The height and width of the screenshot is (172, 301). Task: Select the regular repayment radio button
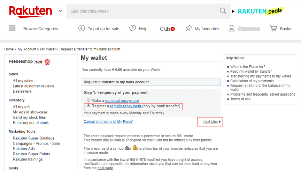click(88, 106)
